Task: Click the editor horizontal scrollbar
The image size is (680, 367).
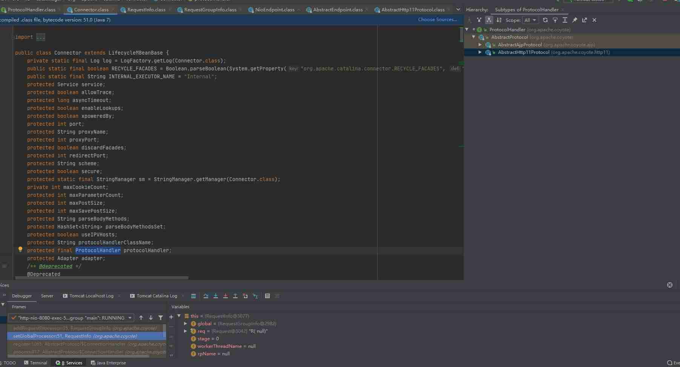Action: 102,278
